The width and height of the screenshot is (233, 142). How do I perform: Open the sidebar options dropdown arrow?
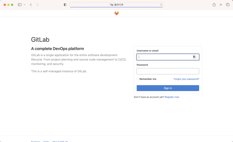click(x=25, y=5)
